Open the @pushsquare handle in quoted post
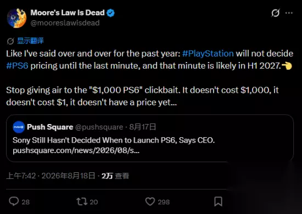The image size is (302, 214). [x=99, y=127]
